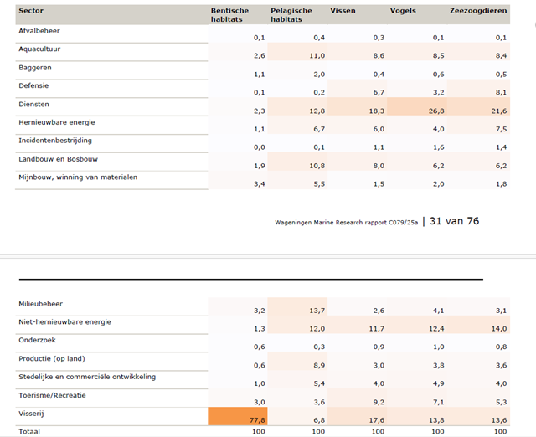Click the Landbouw en Bosbouw label
536x437 pixels.
pos(58,159)
